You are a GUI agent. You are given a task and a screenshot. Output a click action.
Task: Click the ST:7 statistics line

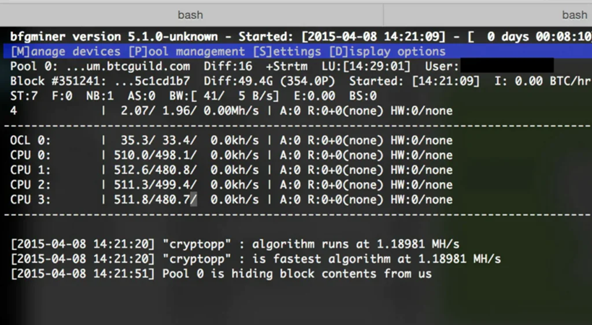coord(193,96)
